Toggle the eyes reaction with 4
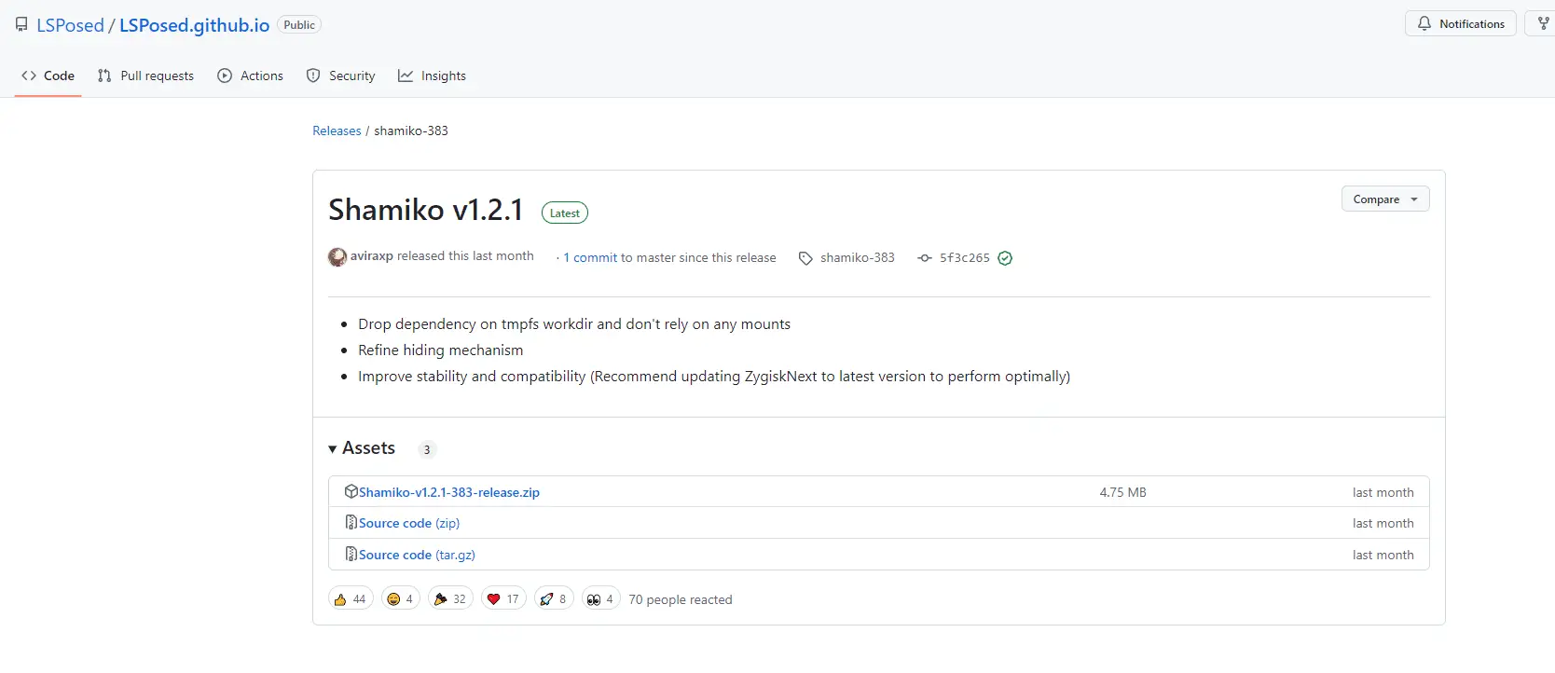The height and width of the screenshot is (673, 1555). coord(601,599)
